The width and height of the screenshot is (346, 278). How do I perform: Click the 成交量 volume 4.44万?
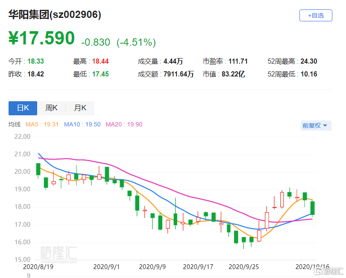click(173, 61)
